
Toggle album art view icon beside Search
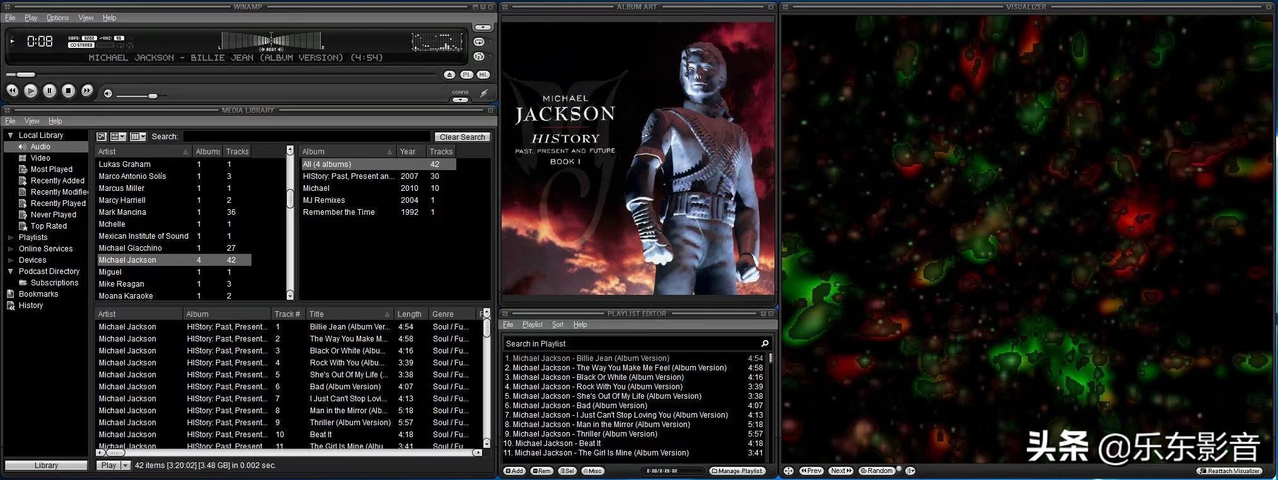coord(101,137)
